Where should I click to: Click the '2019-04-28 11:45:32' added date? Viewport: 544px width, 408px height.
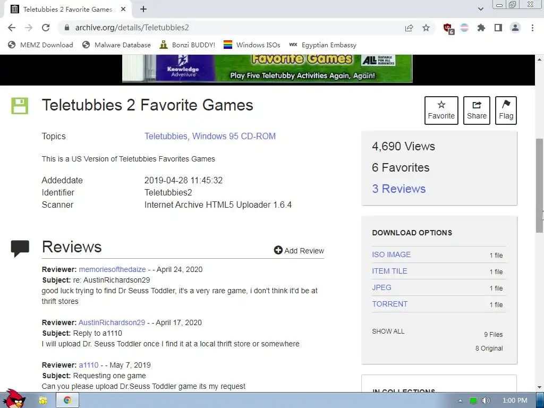(x=183, y=181)
